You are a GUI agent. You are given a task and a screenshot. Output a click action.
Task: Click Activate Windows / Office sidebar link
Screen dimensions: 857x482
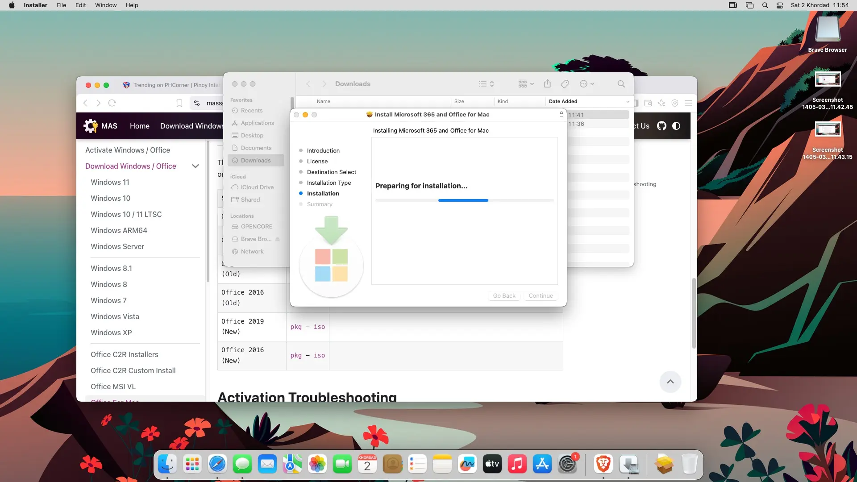tap(128, 150)
